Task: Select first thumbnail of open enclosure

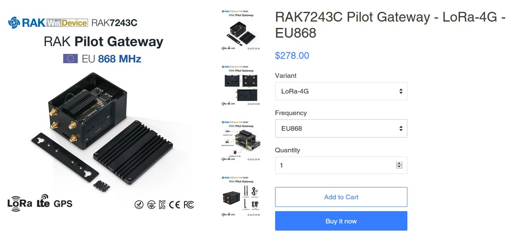Action: (x=241, y=30)
